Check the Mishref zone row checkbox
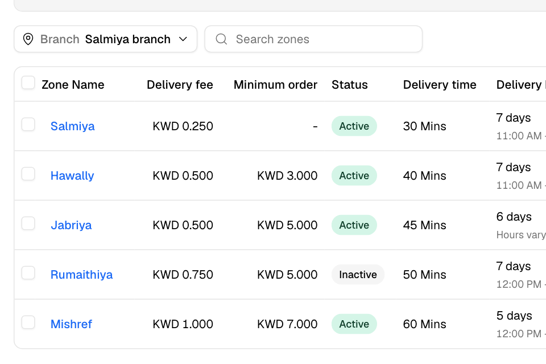This screenshot has height=364, width=546. 28,322
